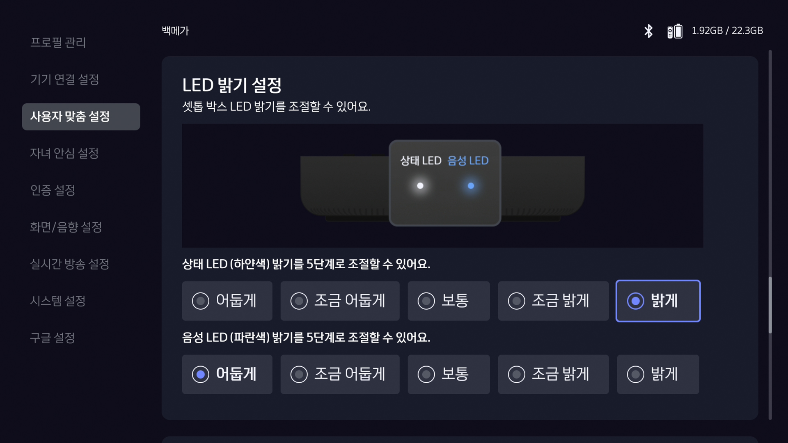Screen dimensions: 788x443
Task: Select 조금 어둡게 for the voice LED
Action: click(x=340, y=374)
